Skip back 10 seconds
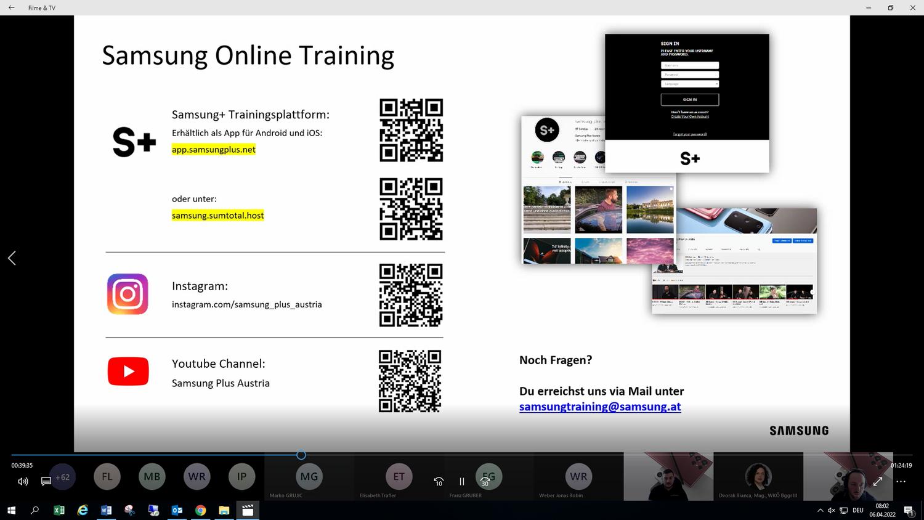The image size is (924, 520). coord(439,481)
